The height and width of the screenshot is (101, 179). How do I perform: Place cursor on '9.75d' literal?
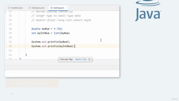58,29
